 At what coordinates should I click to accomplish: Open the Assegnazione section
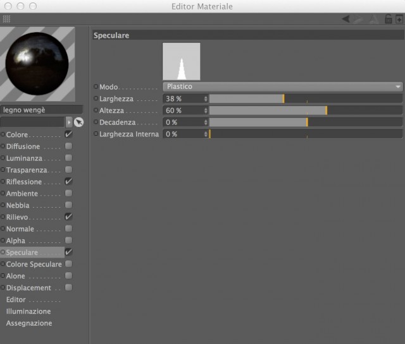pyautogui.click(x=29, y=323)
